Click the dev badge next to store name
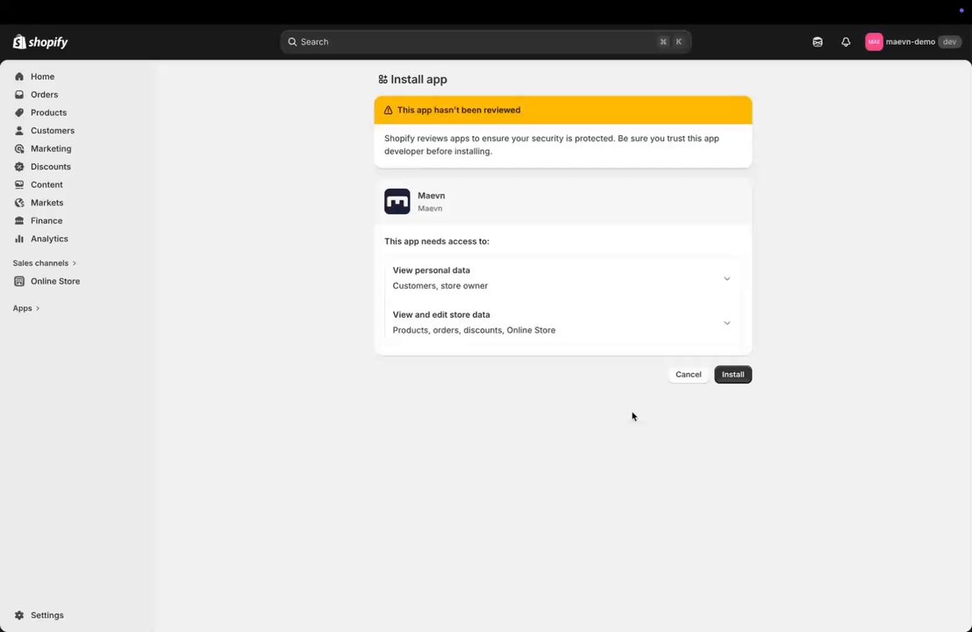 coord(950,41)
